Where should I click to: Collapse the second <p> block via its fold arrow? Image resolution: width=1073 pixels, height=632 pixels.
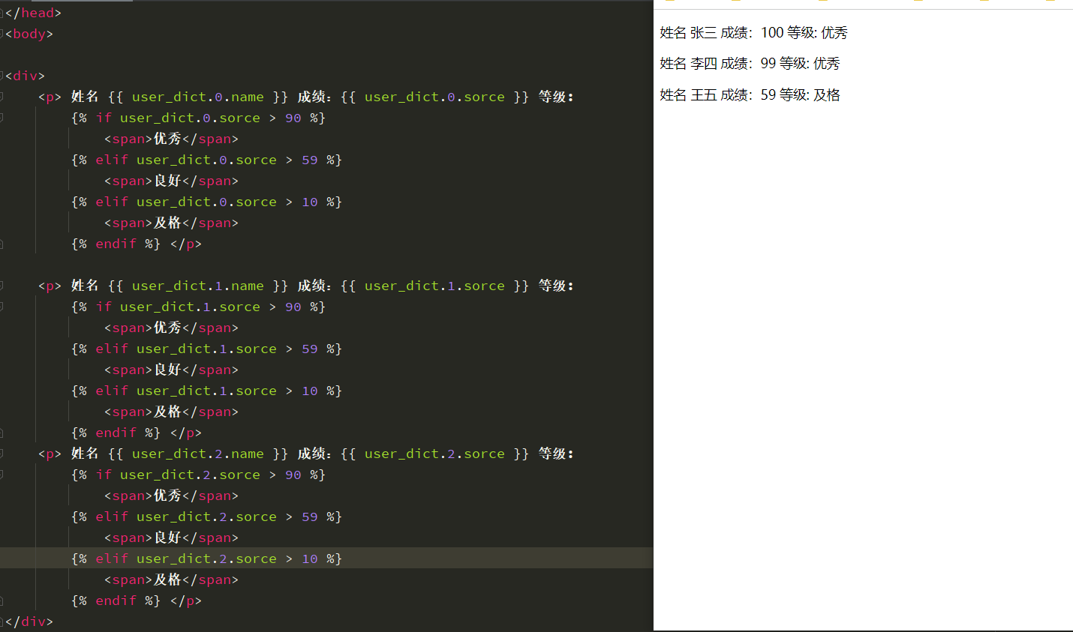3,285
